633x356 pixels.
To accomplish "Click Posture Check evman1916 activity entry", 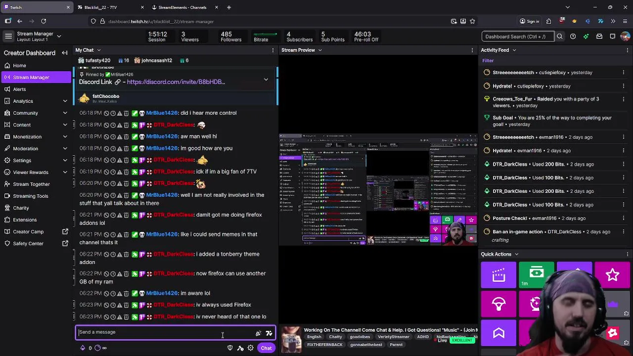I will click(554, 218).
